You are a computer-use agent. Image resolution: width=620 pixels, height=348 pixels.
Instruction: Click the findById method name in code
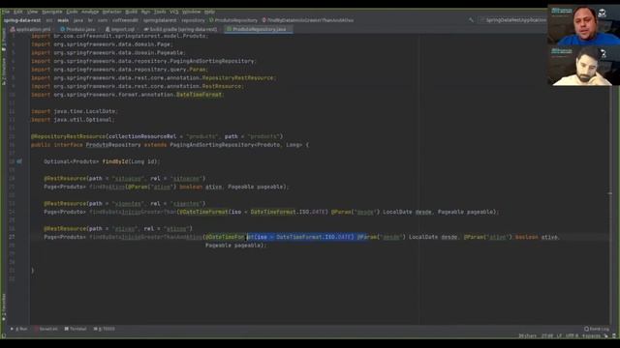115,161
